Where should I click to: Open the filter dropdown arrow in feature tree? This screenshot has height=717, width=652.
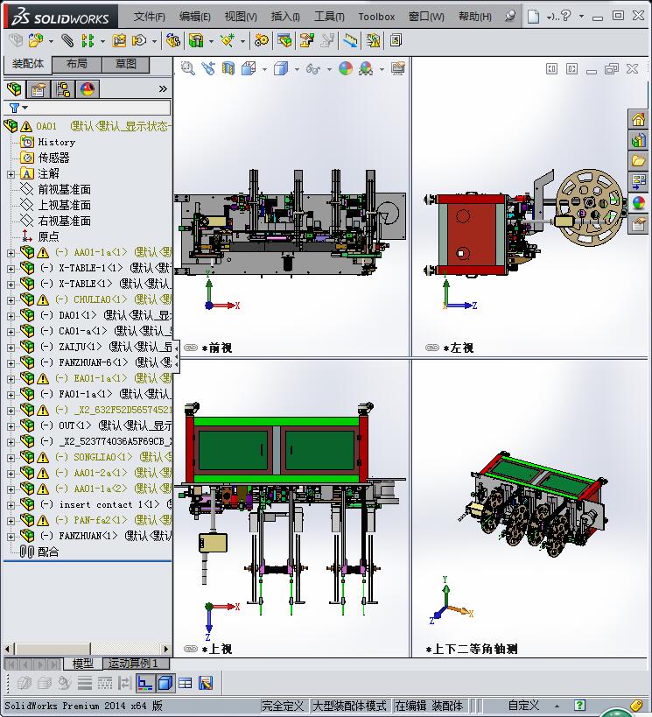pos(25,108)
